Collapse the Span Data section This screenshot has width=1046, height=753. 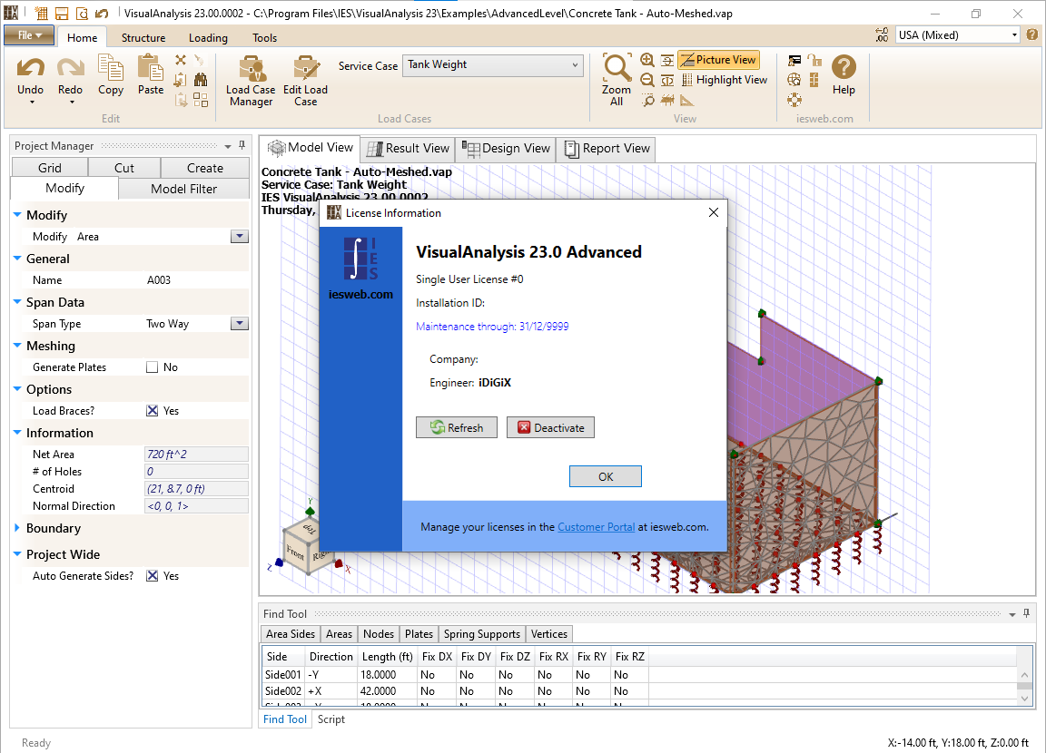point(17,302)
